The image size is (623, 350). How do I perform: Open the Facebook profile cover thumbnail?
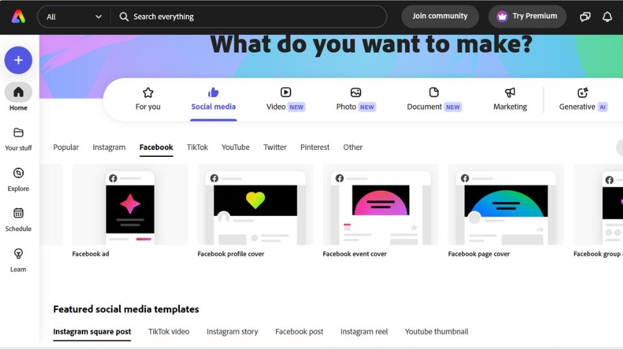click(256, 204)
